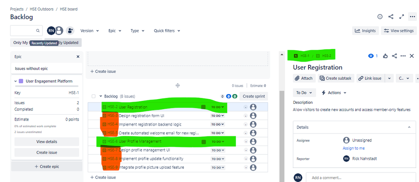The width and height of the screenshot is (419, 182).
Task: Close the Epic panel with the X
Action: [x=78, y=57]
